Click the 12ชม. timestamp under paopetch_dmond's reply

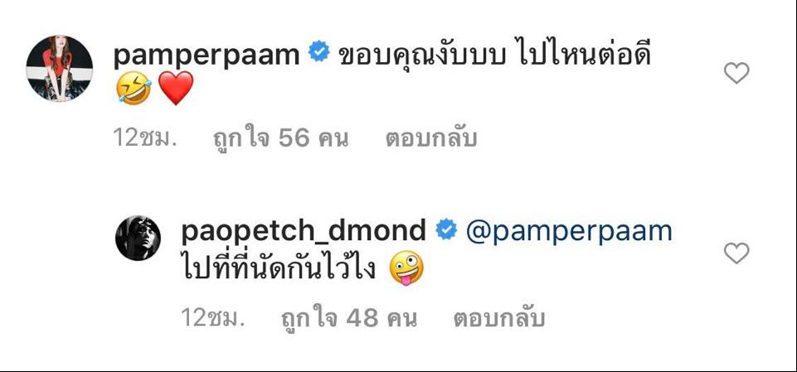click(x=213, y=318)
